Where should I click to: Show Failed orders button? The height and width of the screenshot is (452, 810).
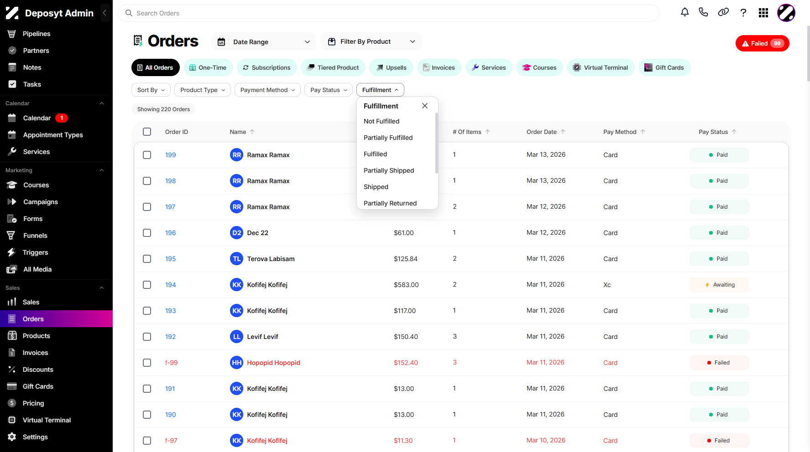(762, 43)
